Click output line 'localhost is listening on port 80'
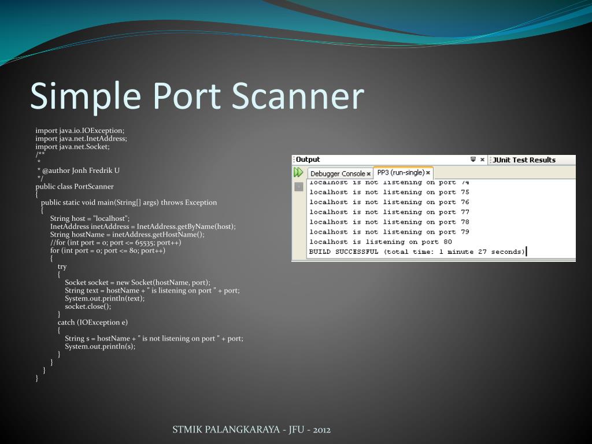The width and height of the screenshot is (592, 444). (380, 242)
